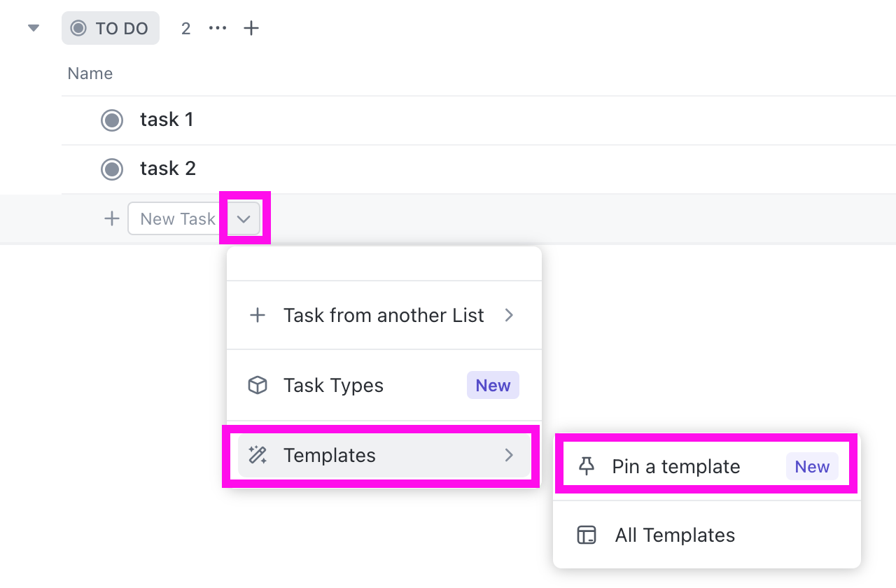
Task: Open the New Task dropdown chevron
Action: [x=244, y=218]
